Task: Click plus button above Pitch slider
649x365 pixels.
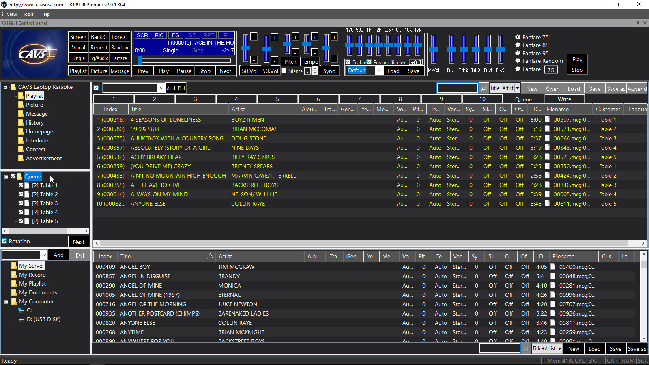Action: (x=295, y=37)
